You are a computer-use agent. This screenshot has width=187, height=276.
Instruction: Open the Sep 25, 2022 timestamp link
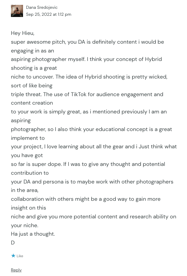[48, 14]
